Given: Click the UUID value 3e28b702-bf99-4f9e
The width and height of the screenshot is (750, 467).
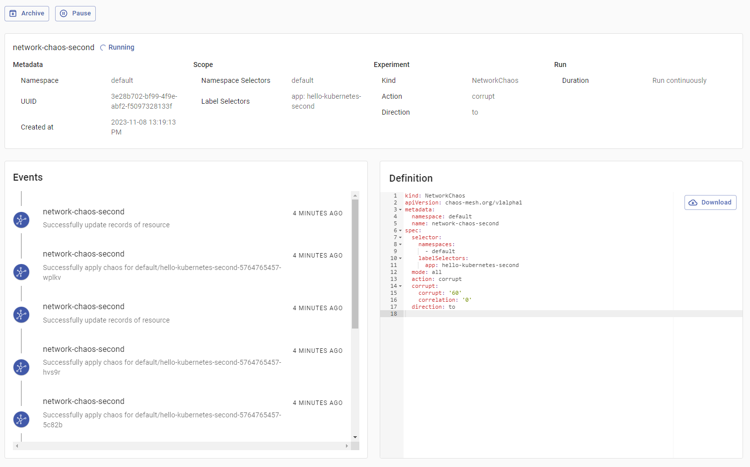Looking at the screenshot, I should (x=144, y=101).
